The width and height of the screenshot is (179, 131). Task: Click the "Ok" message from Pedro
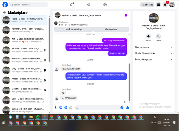[x=63, y=93]
